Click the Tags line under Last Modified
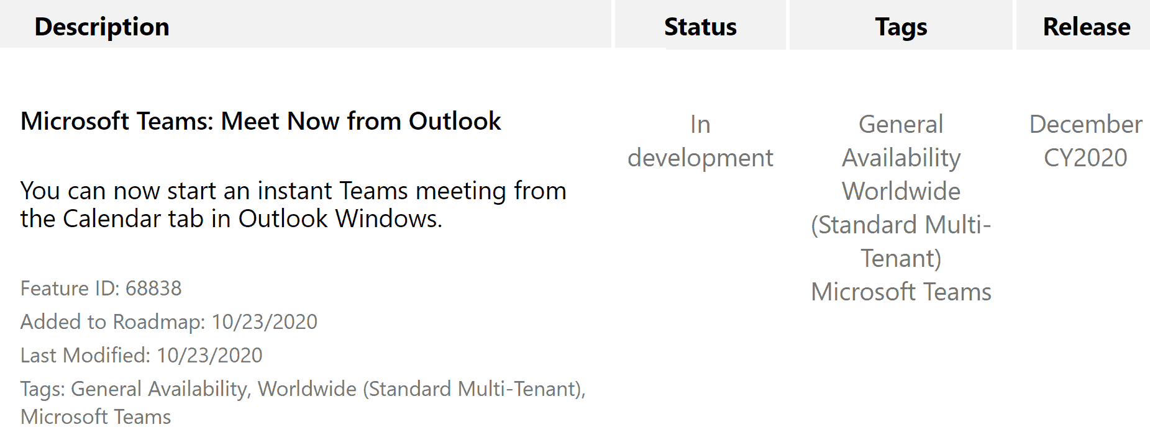This screenshot has width=1150, height=440. pos(303,402)
